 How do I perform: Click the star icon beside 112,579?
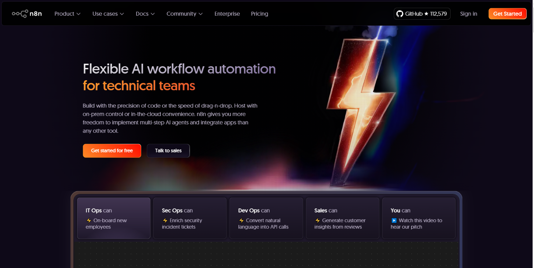pos(426,14)
